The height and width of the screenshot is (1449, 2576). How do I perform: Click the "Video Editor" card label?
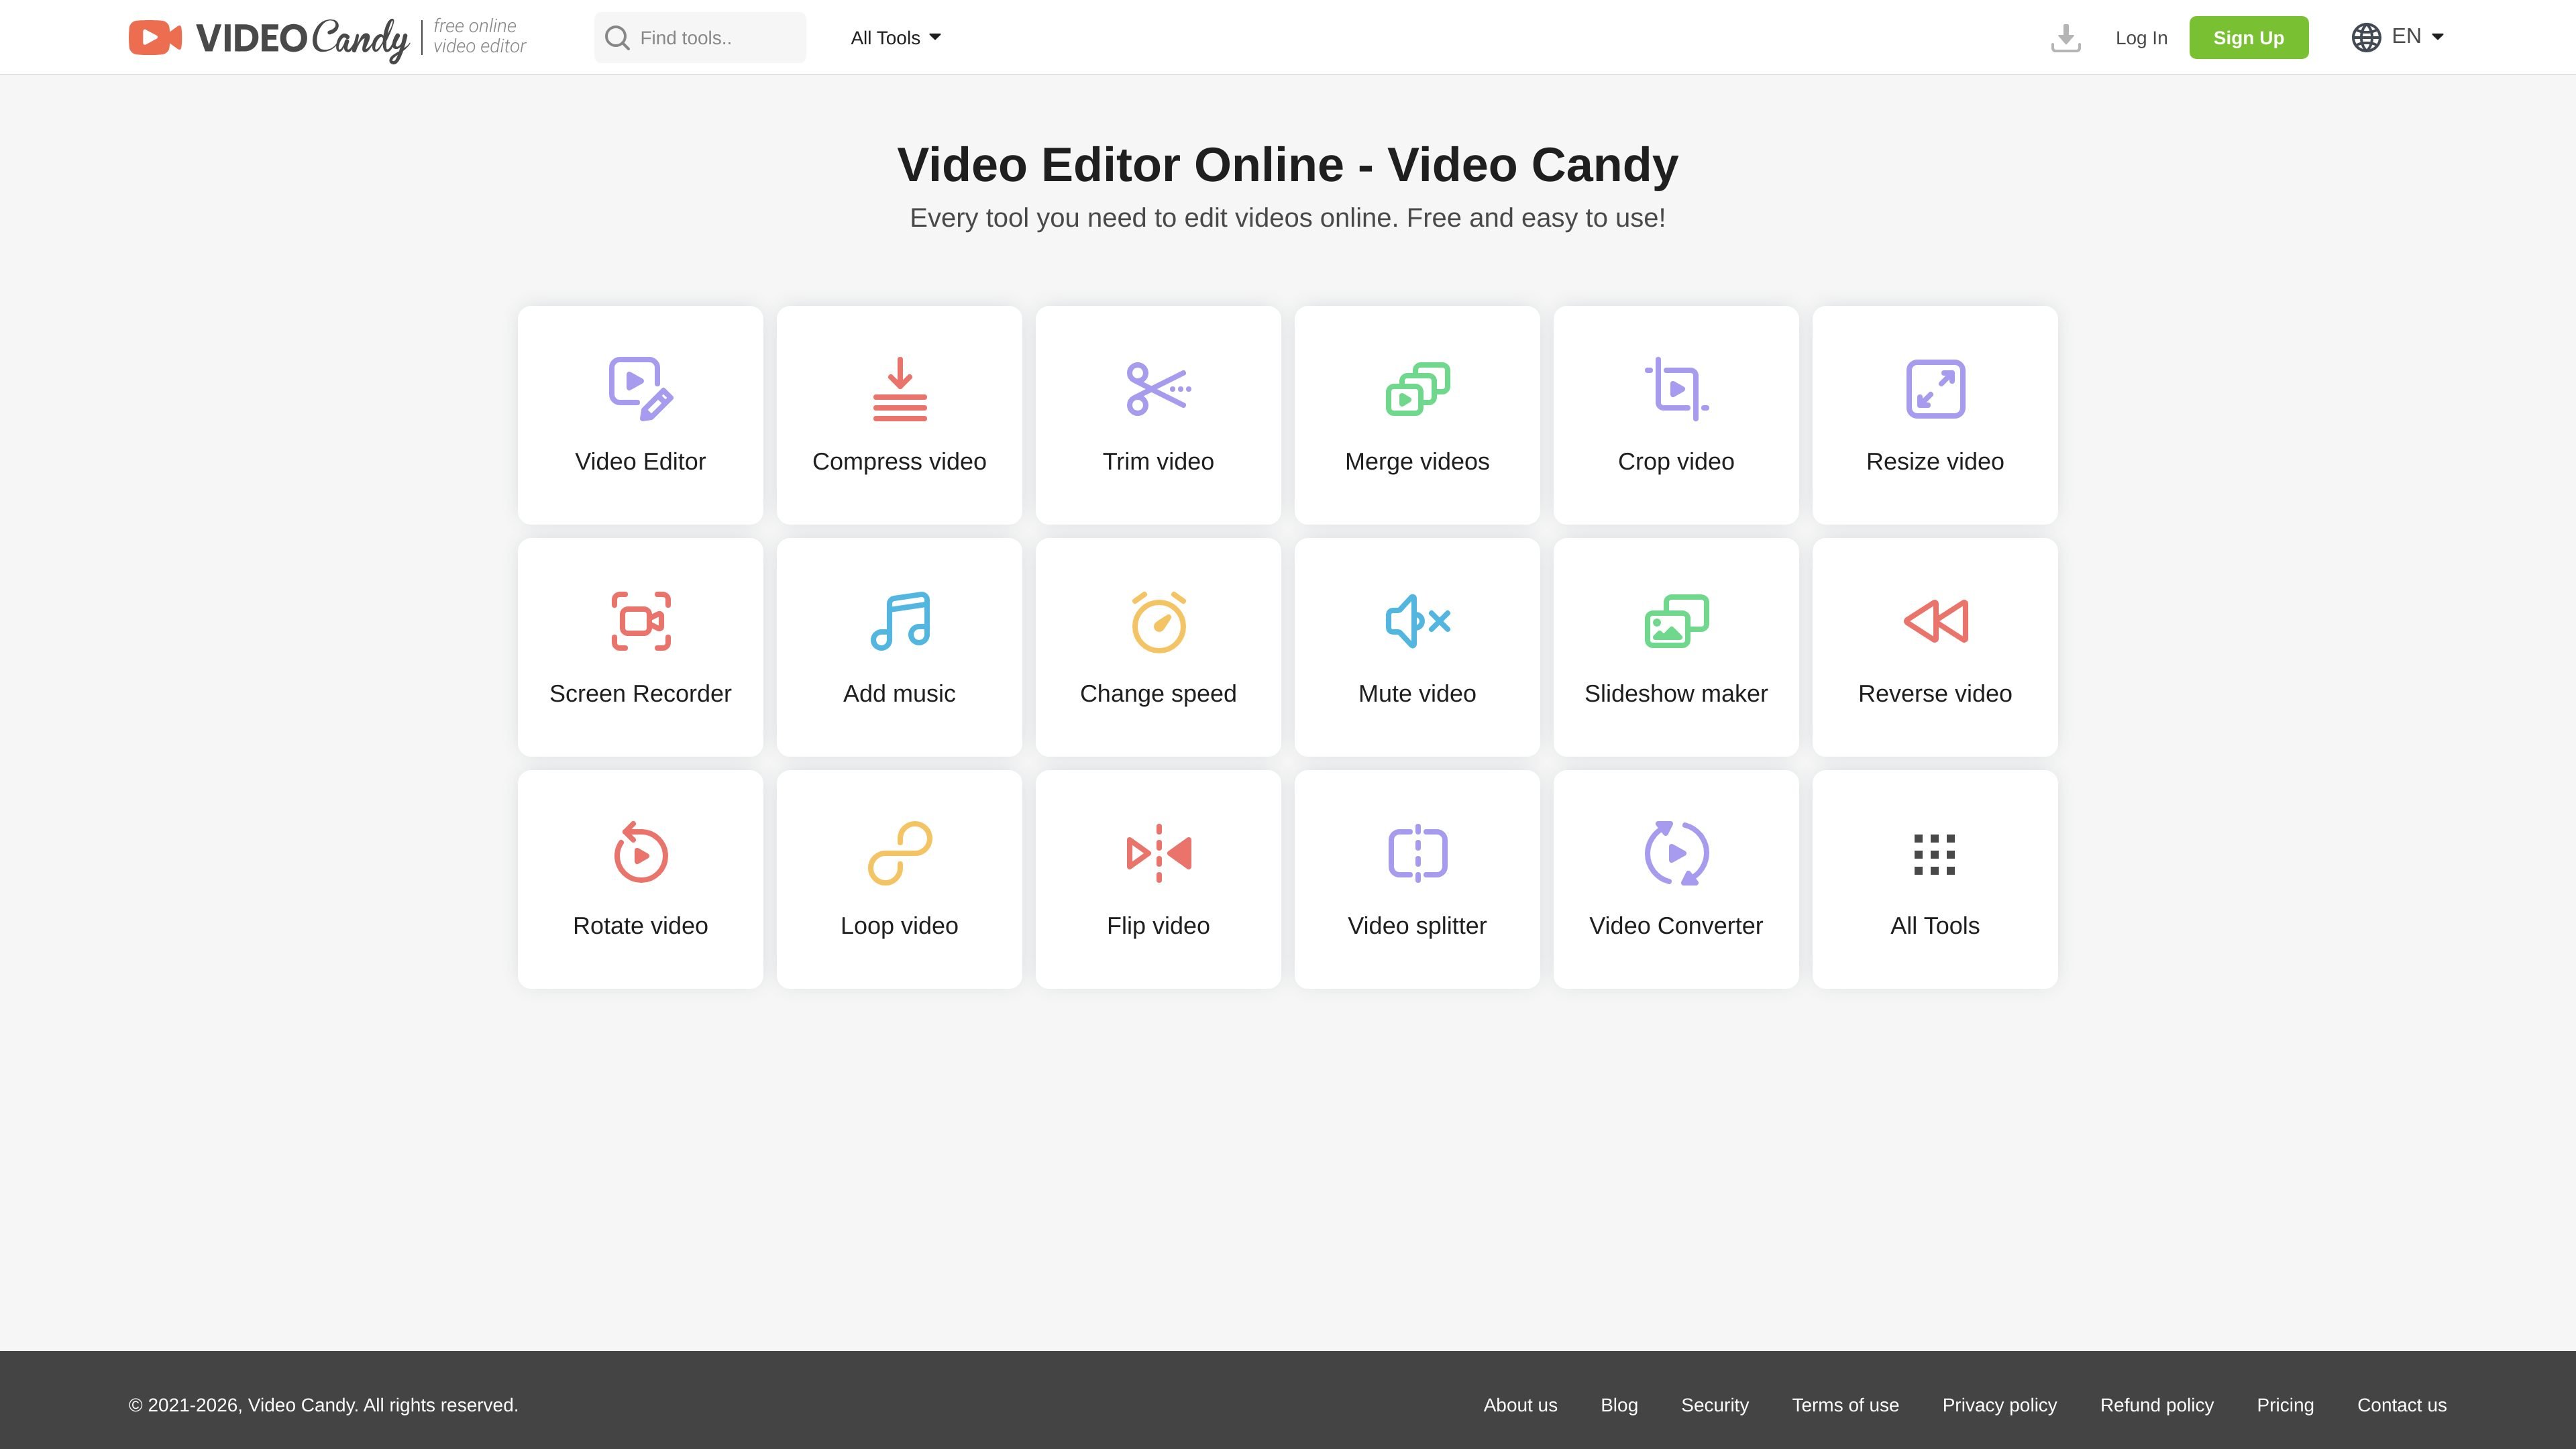click(641, 462)
